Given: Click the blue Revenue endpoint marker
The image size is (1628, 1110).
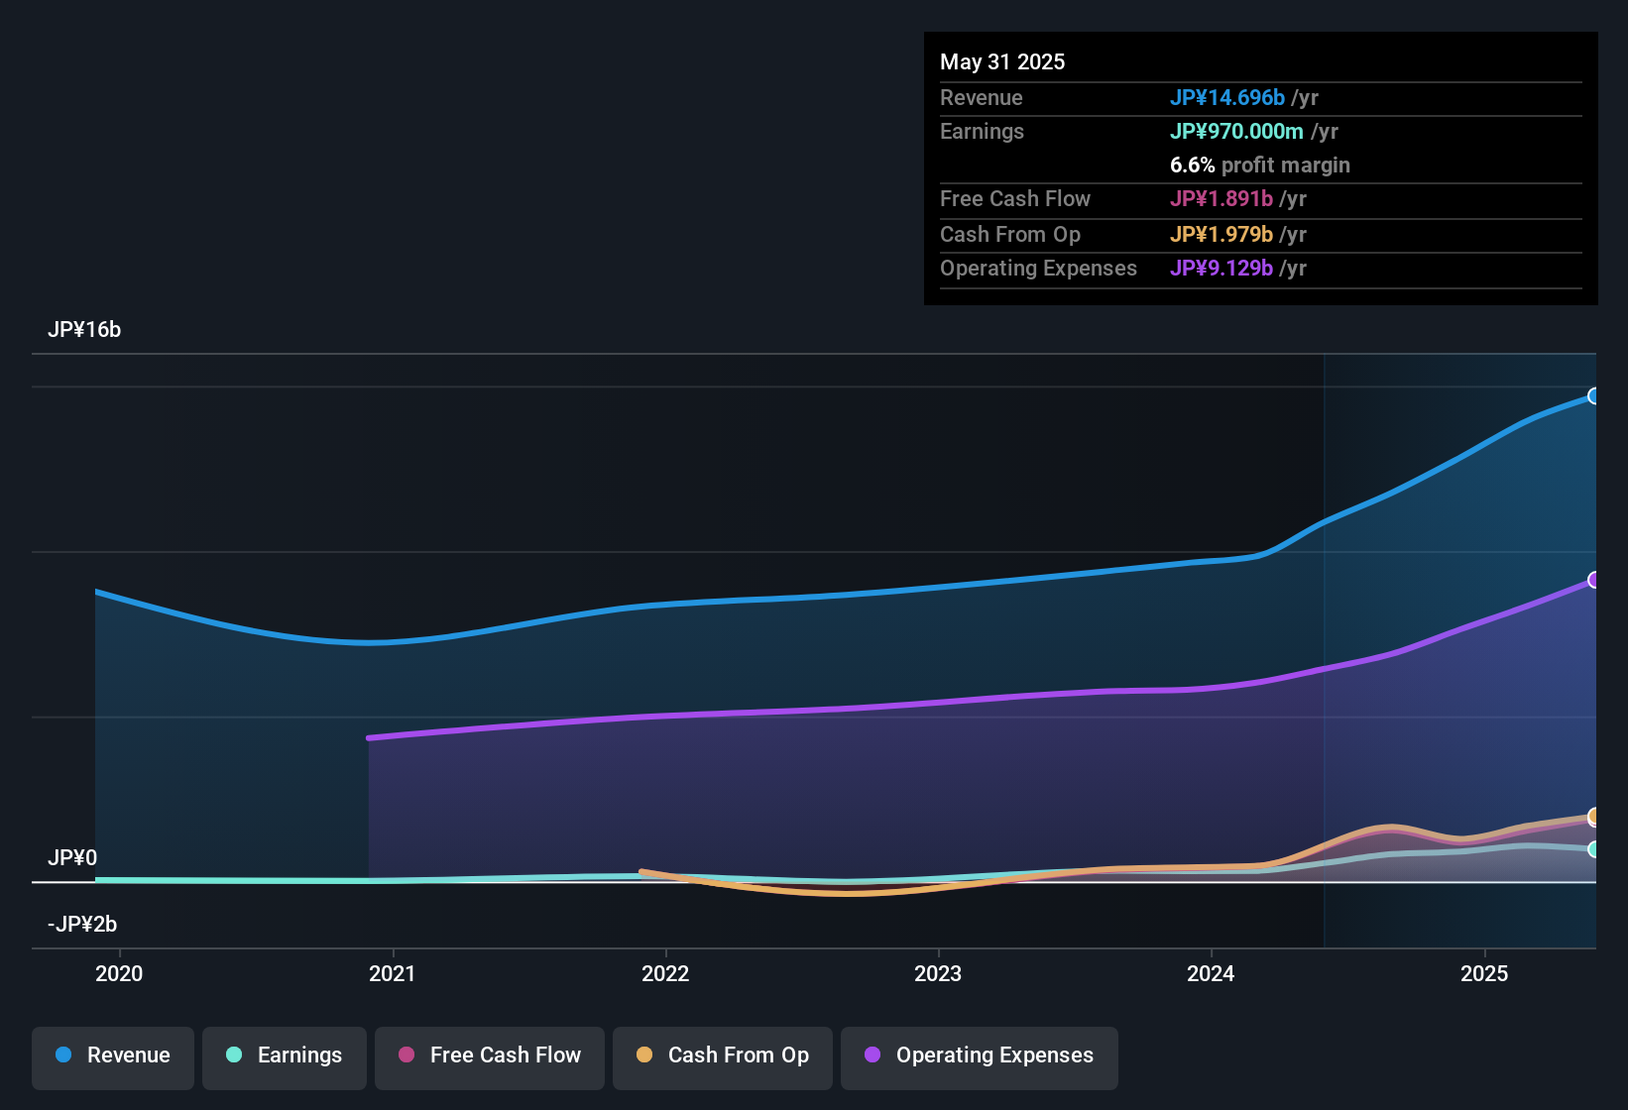Looking at the screenshot, I should [1594, 396].
